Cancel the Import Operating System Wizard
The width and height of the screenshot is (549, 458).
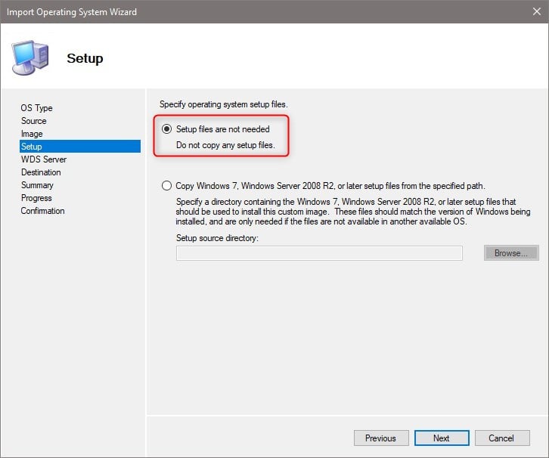(x=502, y=438)
